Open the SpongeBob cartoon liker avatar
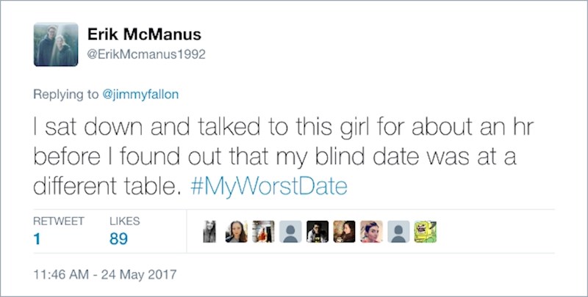Image resolution: width=588 pixels, height=297 pixels. point(425,232)
